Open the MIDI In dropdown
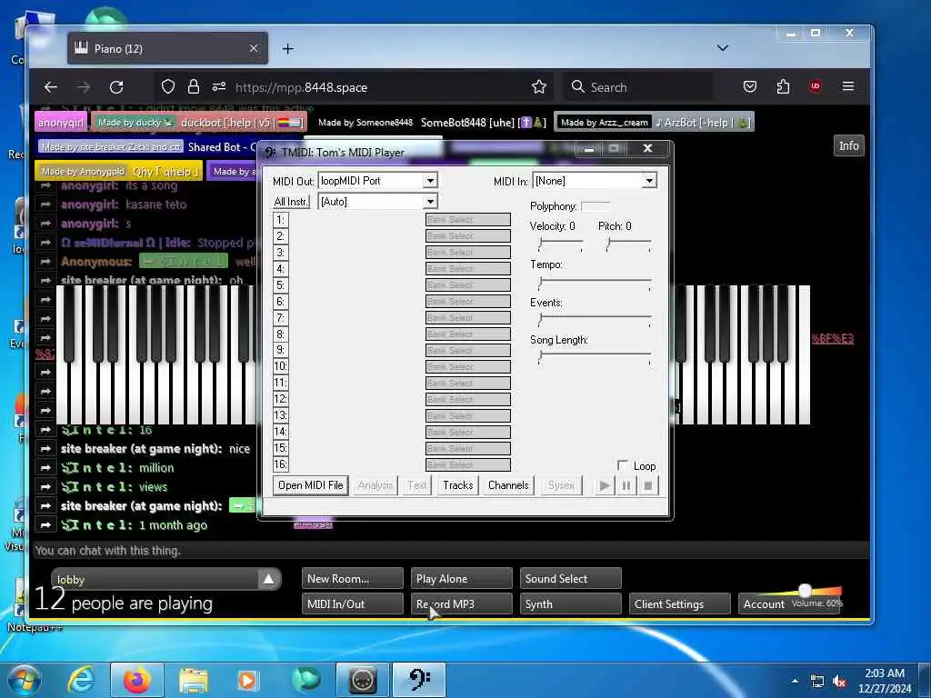Screen dimensions: 931x698 pyautogui.click(x=650, y=181)
